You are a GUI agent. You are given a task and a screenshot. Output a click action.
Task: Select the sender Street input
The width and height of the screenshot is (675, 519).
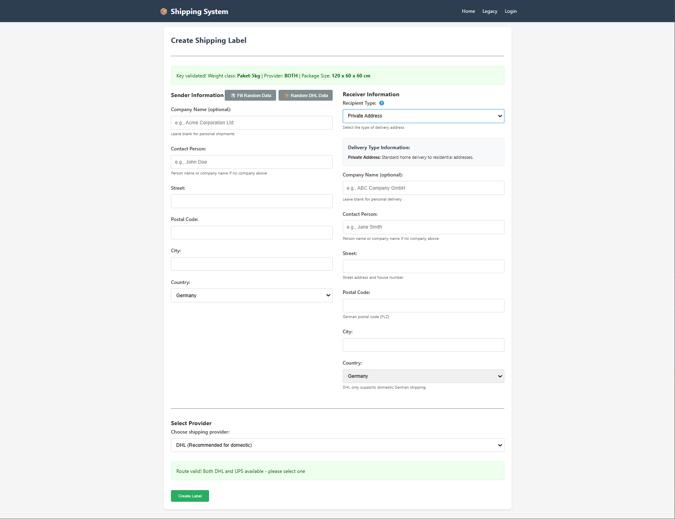(x=252, y=201)
